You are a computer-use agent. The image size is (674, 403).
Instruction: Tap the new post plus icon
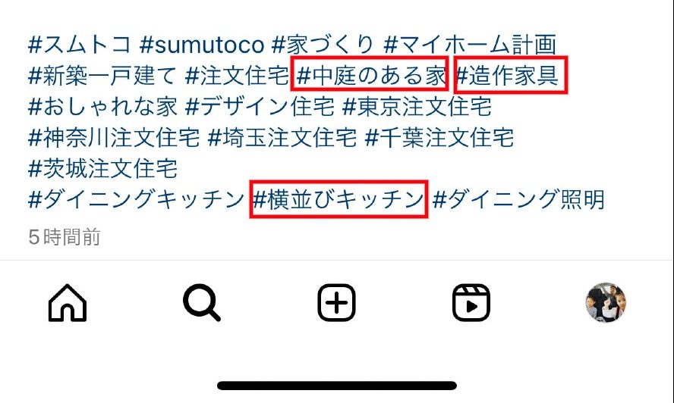(x=336, y=302)
